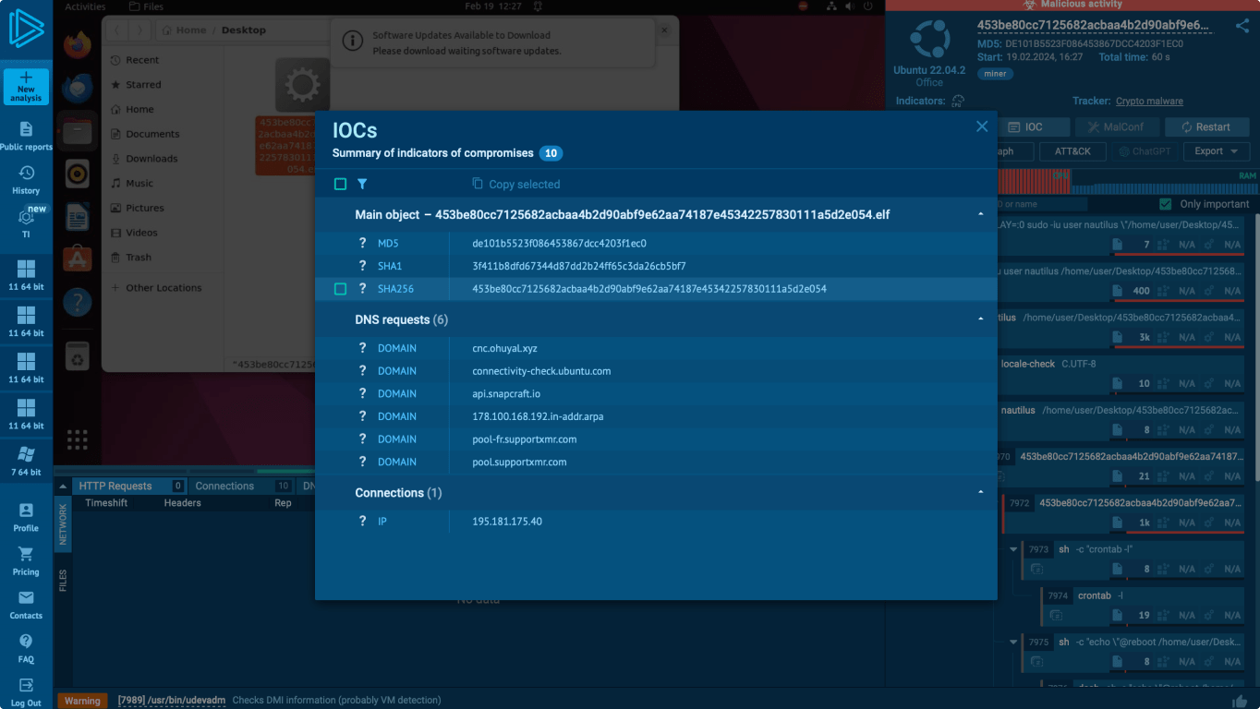Toggle the Only important checkbox
1260x709 pixels.
click(x=1165, y=204)
